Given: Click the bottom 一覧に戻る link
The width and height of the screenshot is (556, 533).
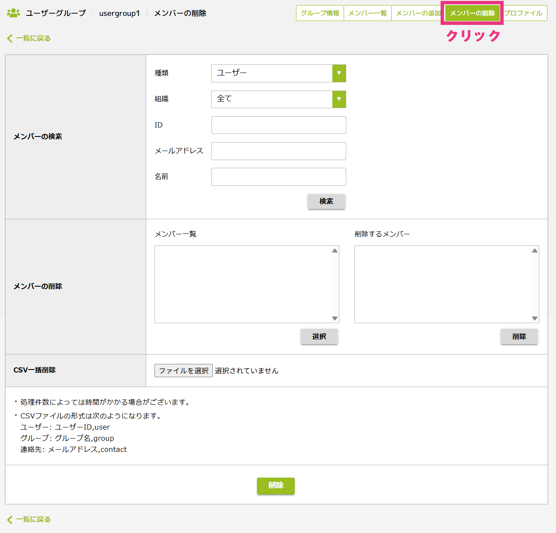Looking at the screenshot, I should click(x=33, y=520).
